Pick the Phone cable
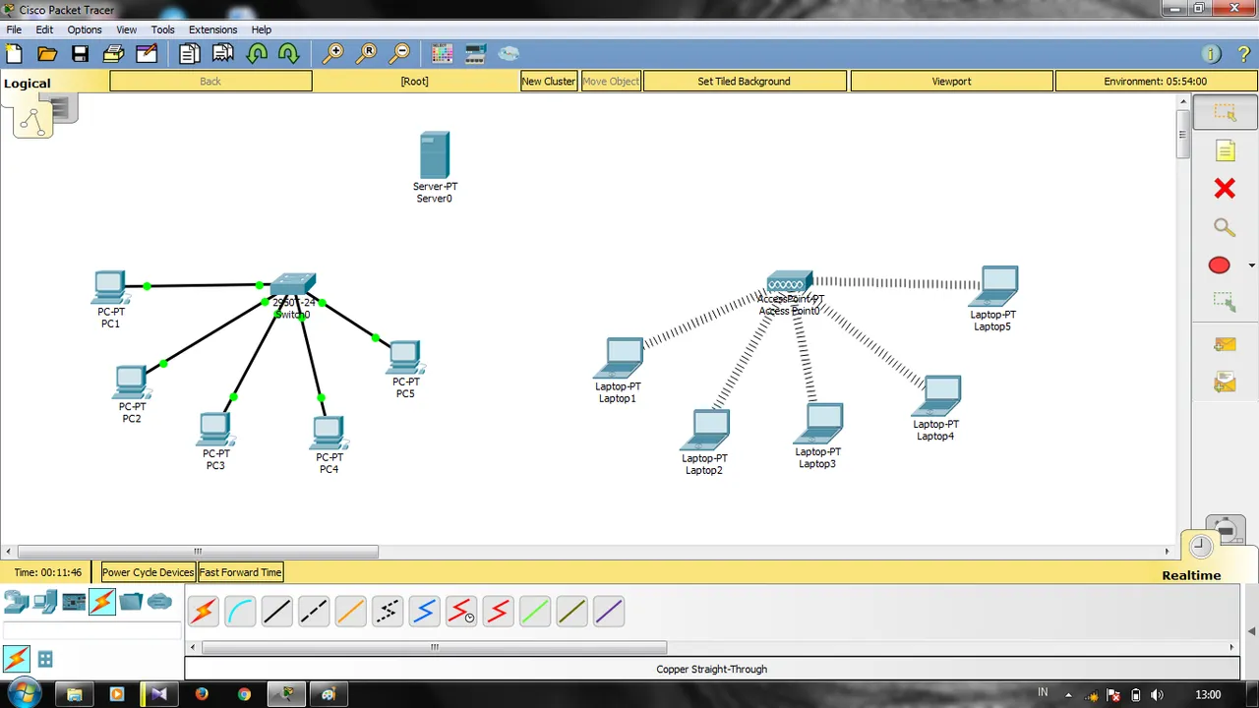 pyautogui.click(x=388, y=612)
